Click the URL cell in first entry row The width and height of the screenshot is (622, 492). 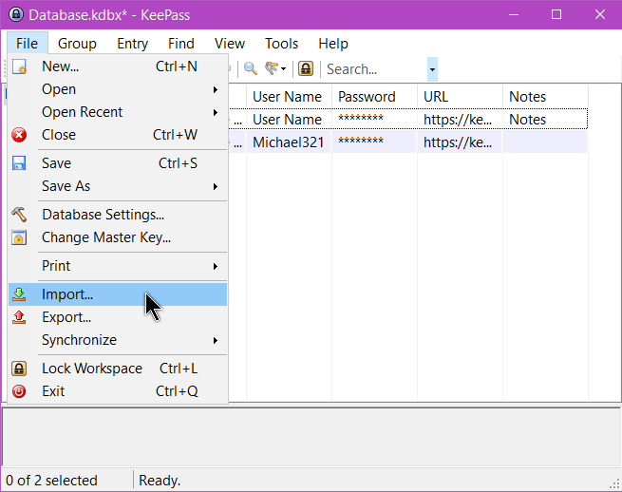pos(460,120)
